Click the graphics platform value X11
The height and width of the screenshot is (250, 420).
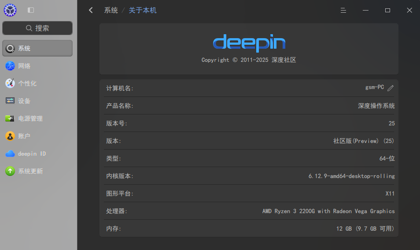click(390, 194)
